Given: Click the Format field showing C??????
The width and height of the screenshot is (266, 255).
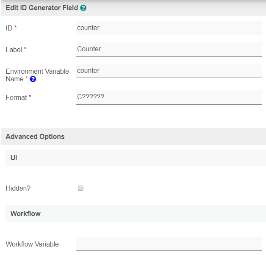Looking at the screenshot, I should [169, 97].
